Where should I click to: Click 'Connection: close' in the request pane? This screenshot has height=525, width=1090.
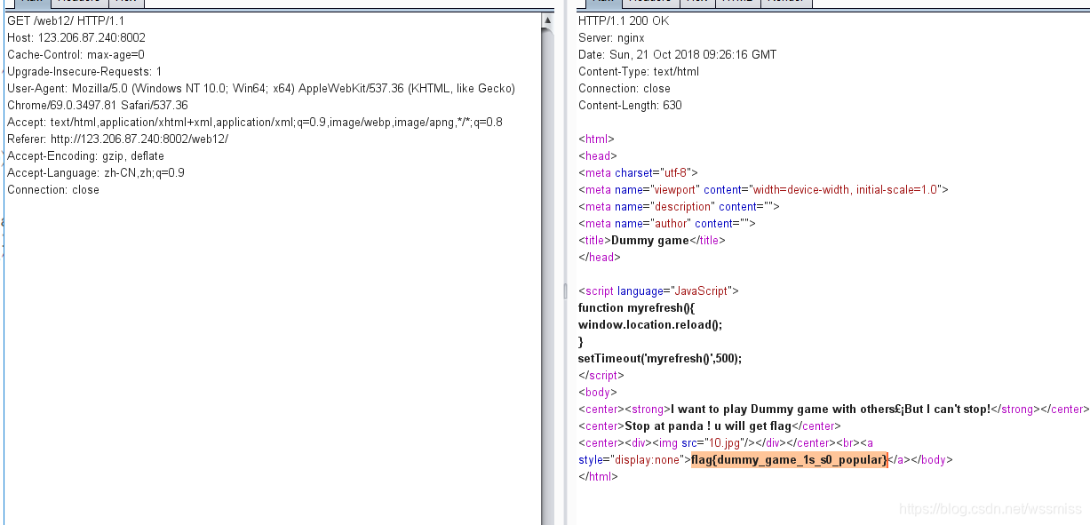pos(53,189)
